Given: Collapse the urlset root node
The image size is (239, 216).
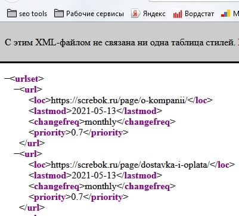Looking at the screenshot, I should 7,79.
